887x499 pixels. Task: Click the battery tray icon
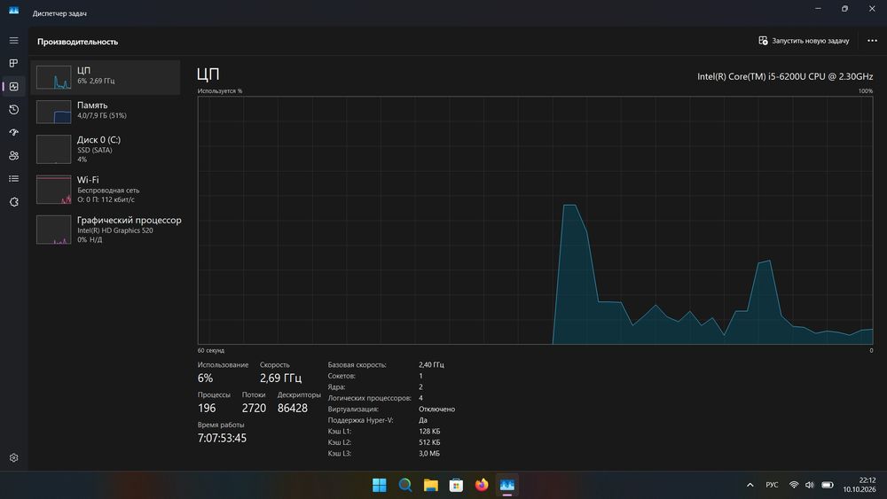pyautogui.click(x=827, y=485)
